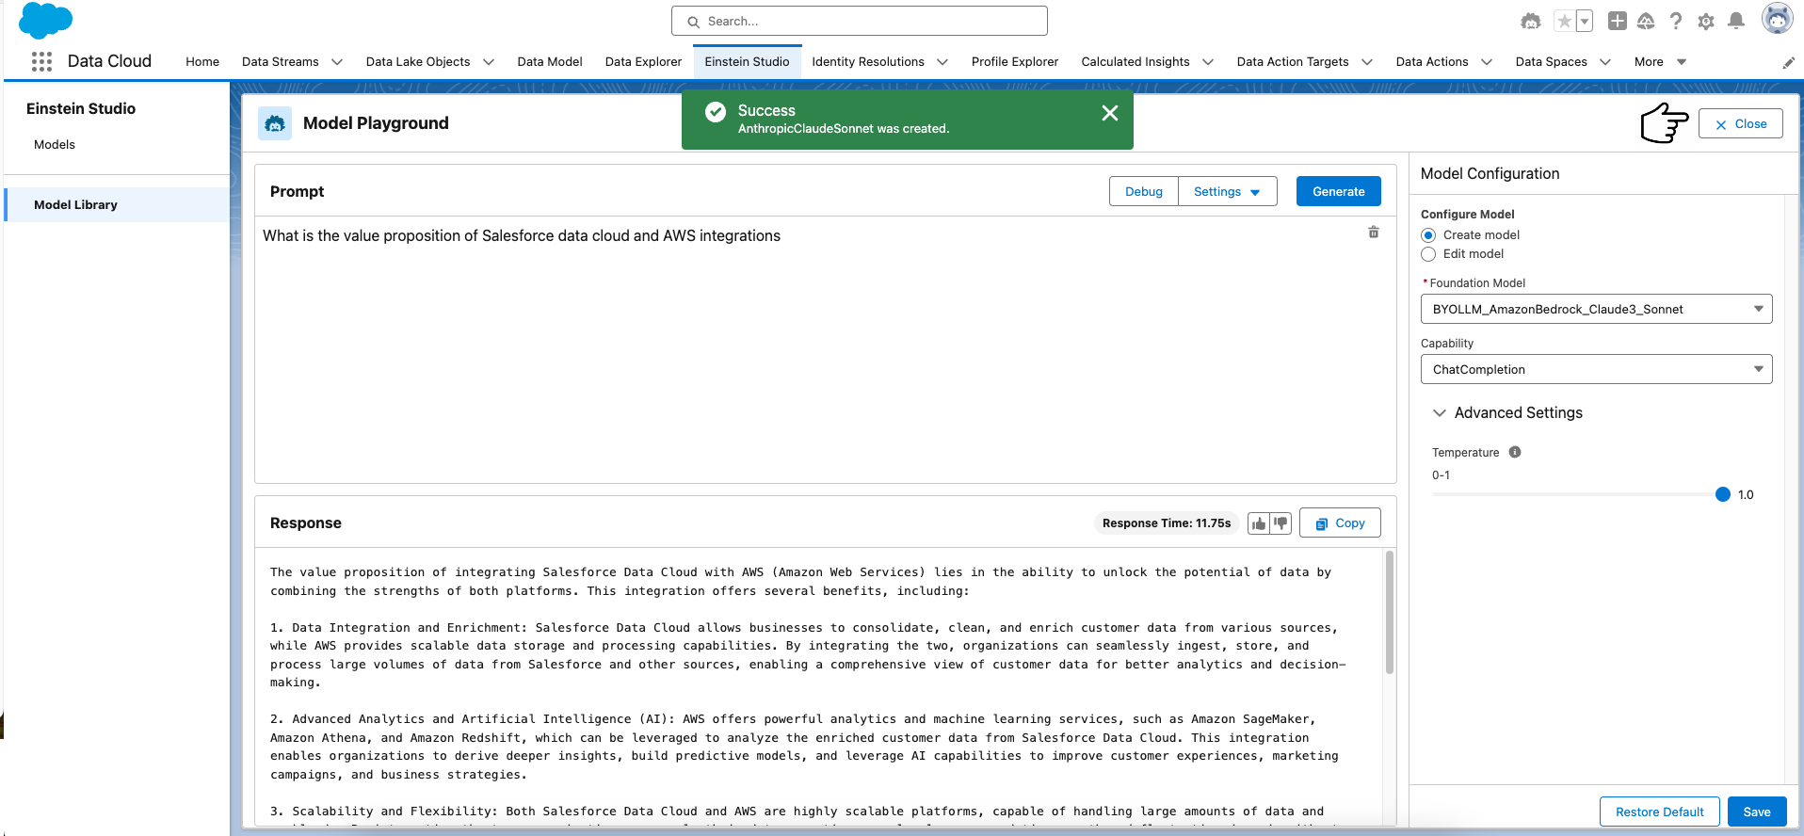Open the Einstein assistant icon in header
The image size is (1804, 836).
click(x=1531, y=21)
